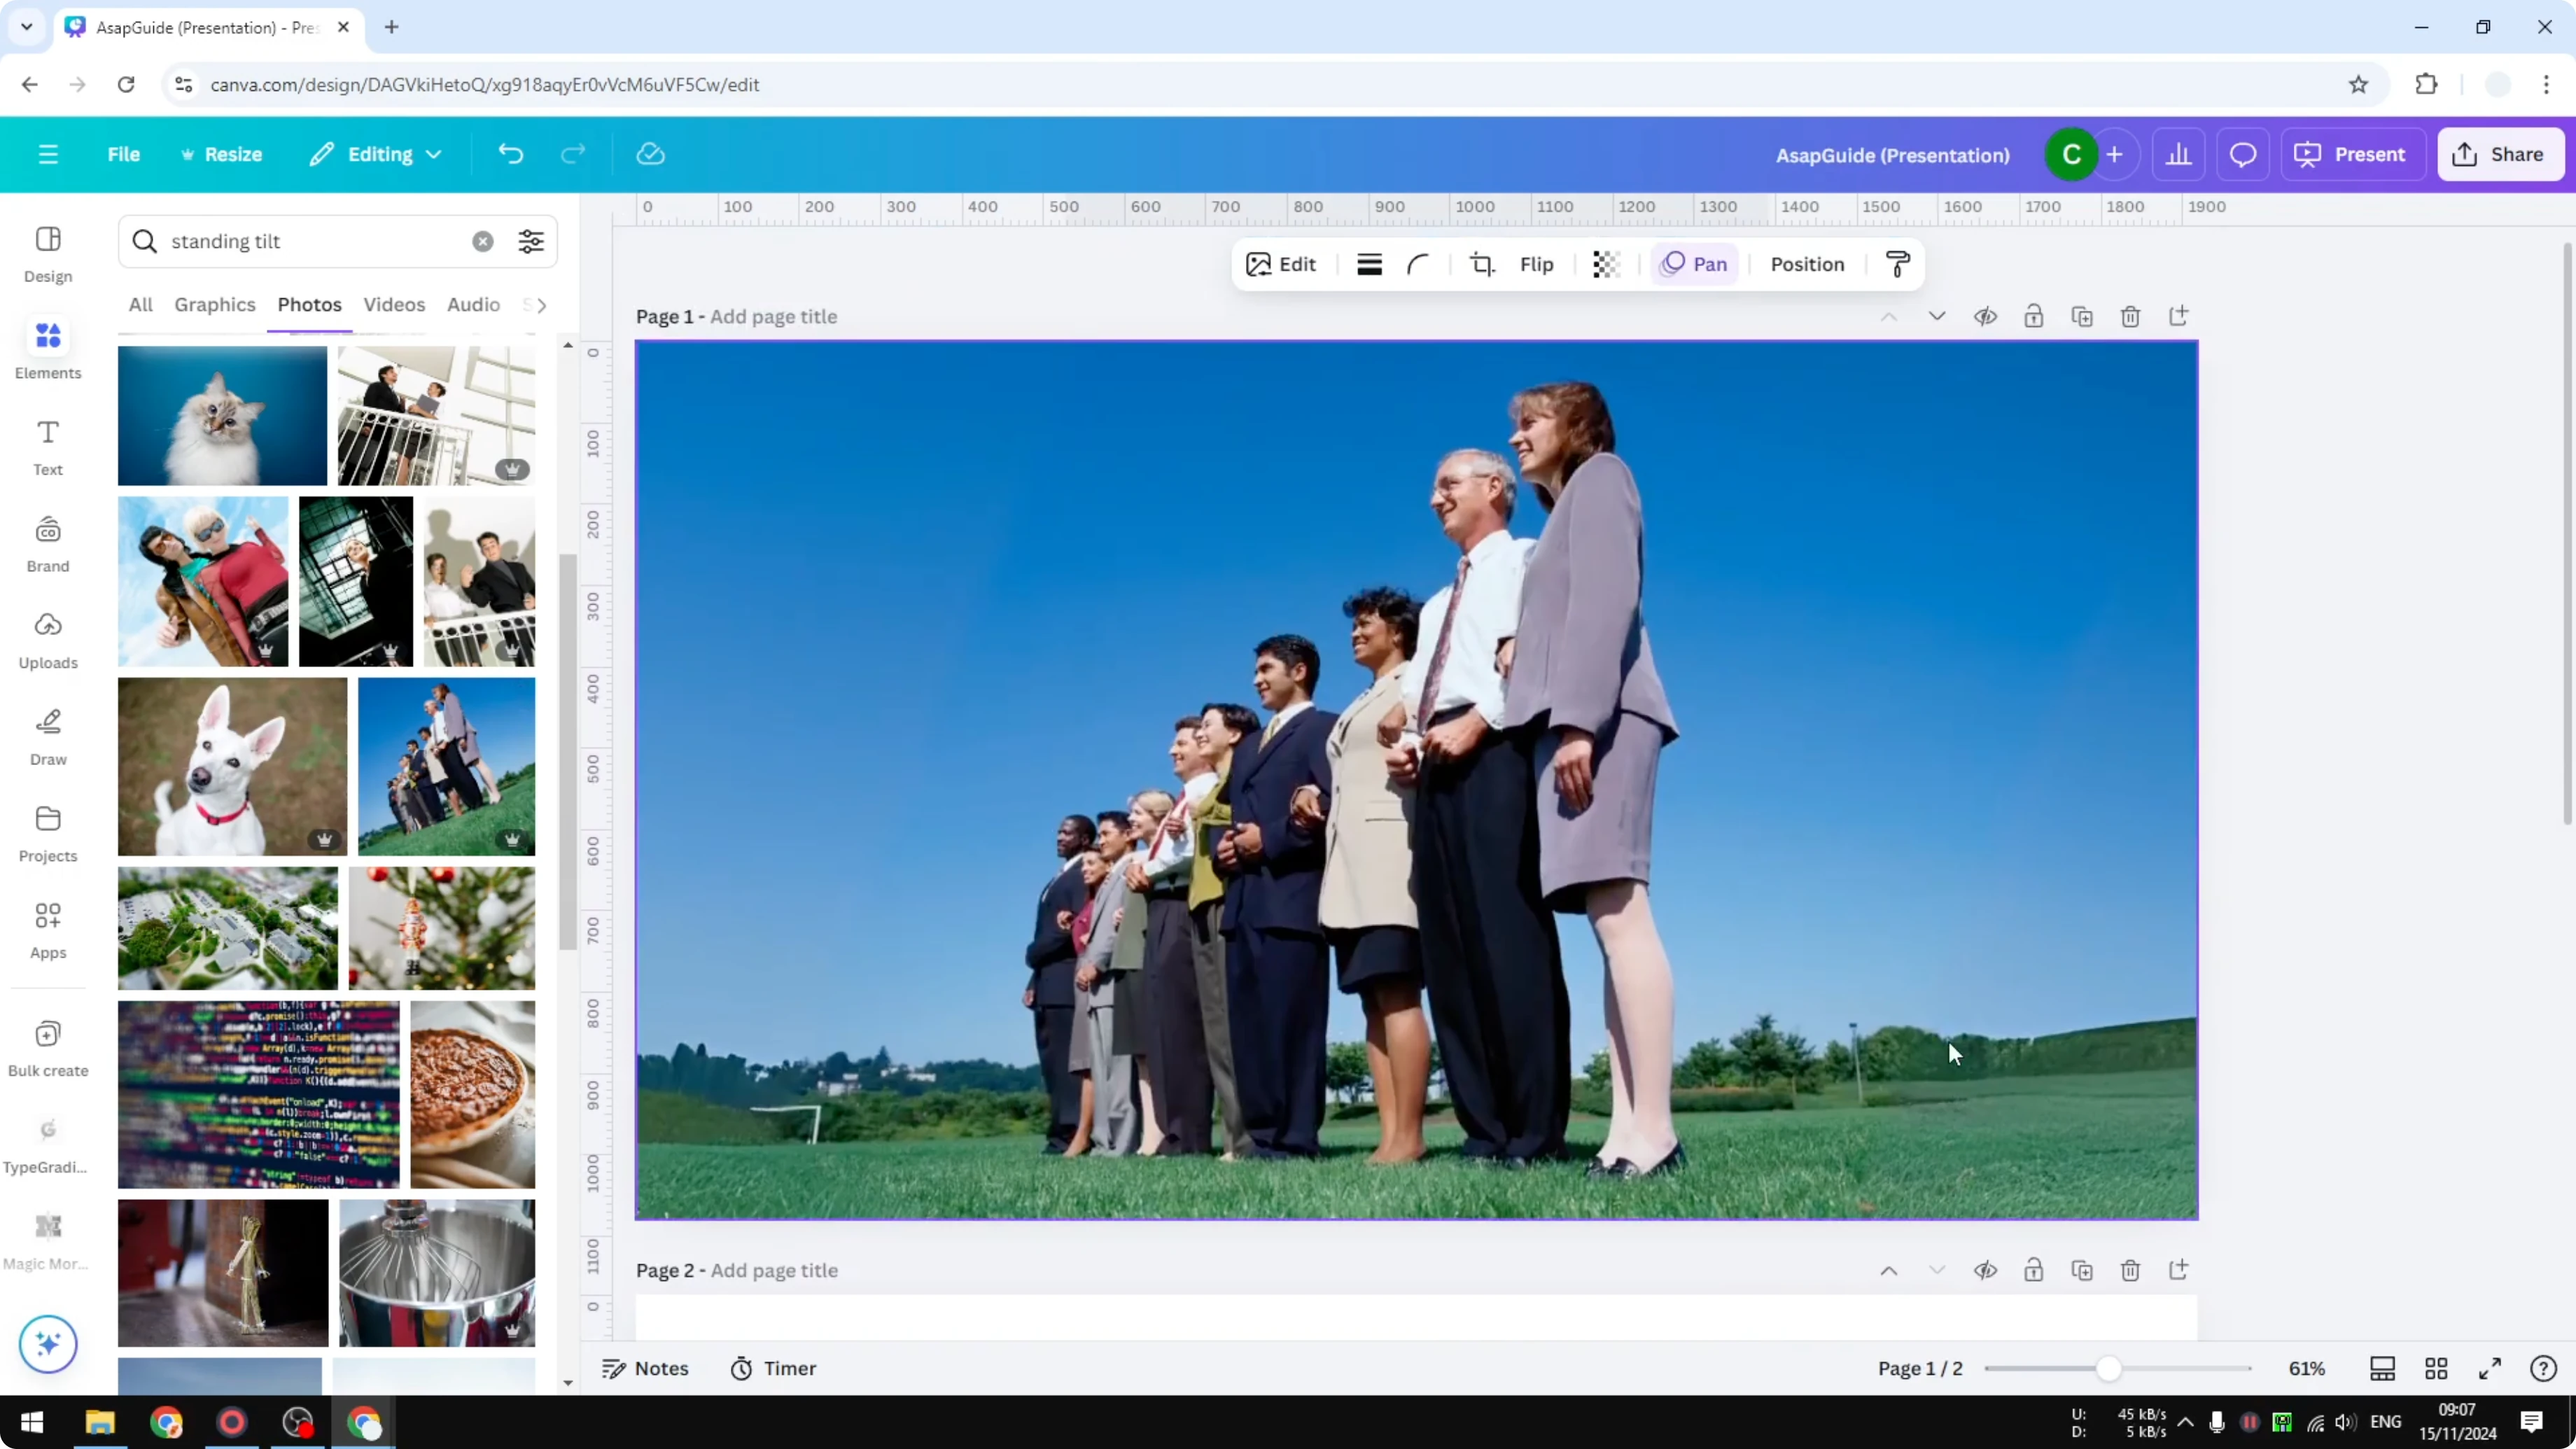This screenshot has height=1449, width=2576.
Task: Lock Page 1
Action: pyautogui.click(x=2034, y=316)
